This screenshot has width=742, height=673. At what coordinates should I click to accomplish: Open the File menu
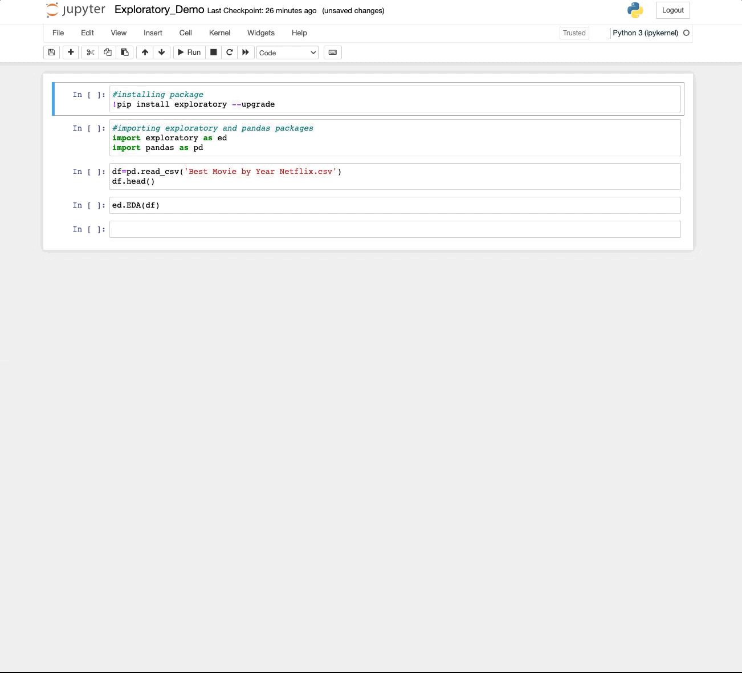pyautogui.click(x=58, y=33)
